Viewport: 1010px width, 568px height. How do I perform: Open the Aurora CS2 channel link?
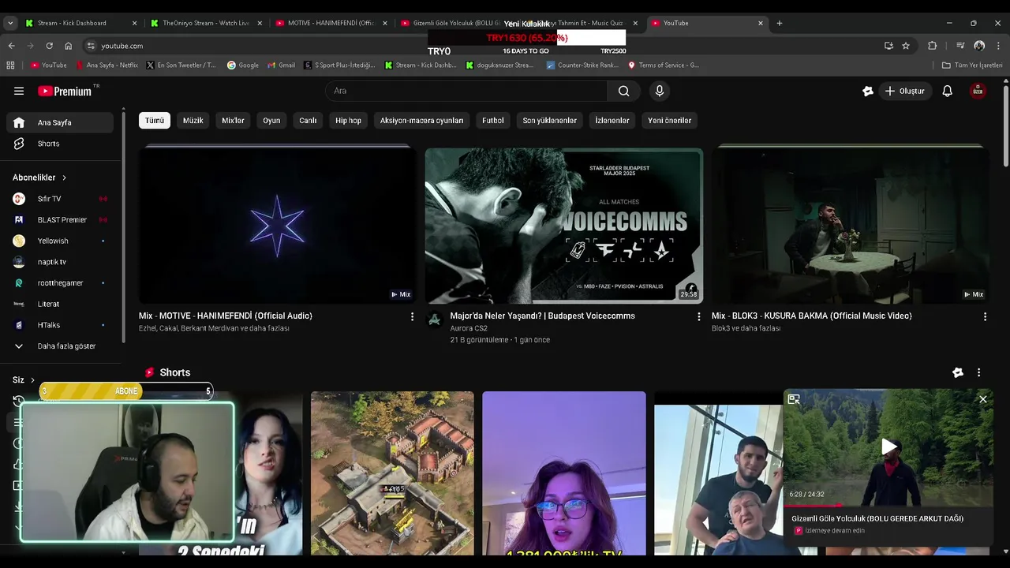click(x=469, y=328)
